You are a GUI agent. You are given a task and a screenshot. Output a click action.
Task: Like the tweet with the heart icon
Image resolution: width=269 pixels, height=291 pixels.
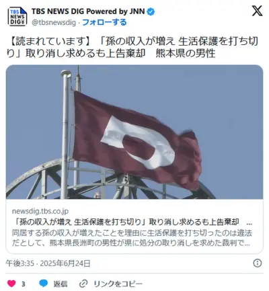point(11,284)
